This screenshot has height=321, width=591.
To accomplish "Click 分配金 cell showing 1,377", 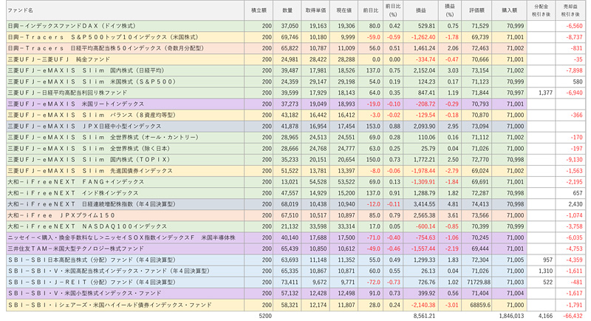I will click(x=545, y=92).
